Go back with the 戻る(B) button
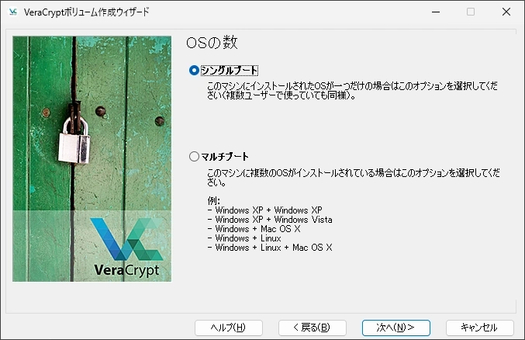The height and width of the screenshot is (340, 525). click(313, 328)
